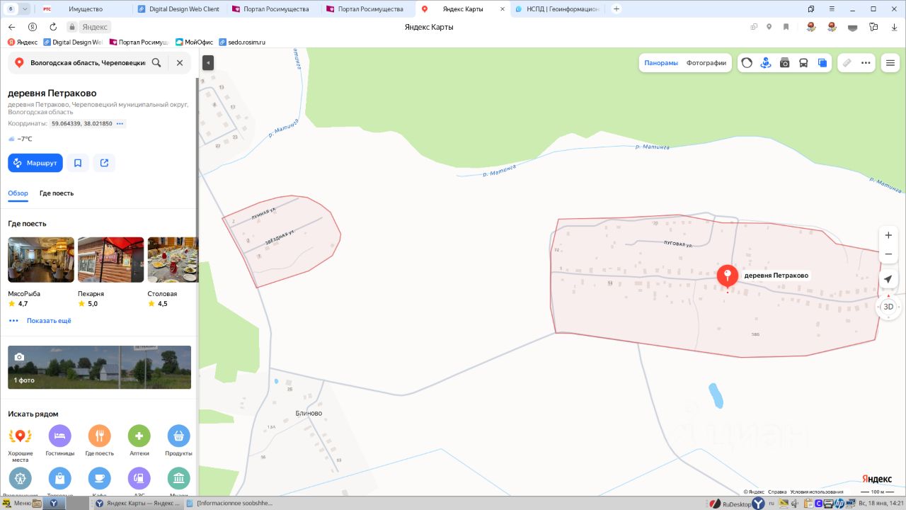This screenshot has width=906, height=510.
Task: Click the my location arrow button
Action: [888, 280]
